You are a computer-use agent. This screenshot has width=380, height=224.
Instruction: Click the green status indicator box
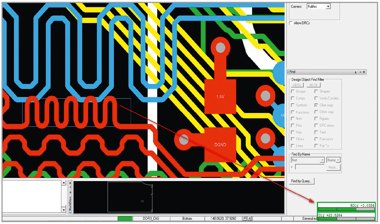125,219
